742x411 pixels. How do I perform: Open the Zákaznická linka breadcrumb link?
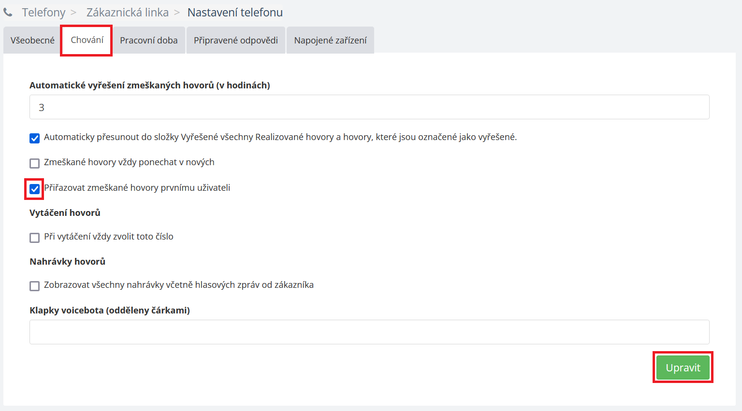point(127,13)
